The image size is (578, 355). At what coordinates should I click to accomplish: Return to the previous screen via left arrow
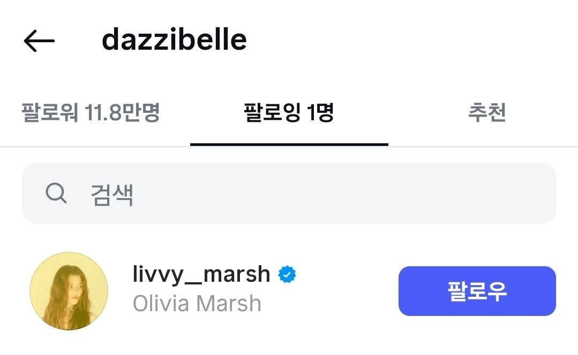coord(39,41)
